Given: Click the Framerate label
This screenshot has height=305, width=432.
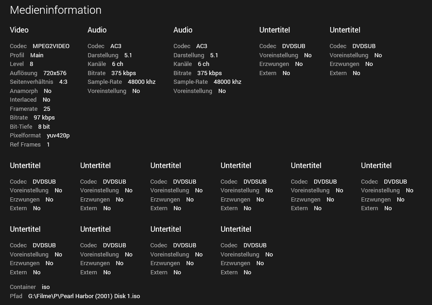Looking at the screenshot, I should pos(24,109).
